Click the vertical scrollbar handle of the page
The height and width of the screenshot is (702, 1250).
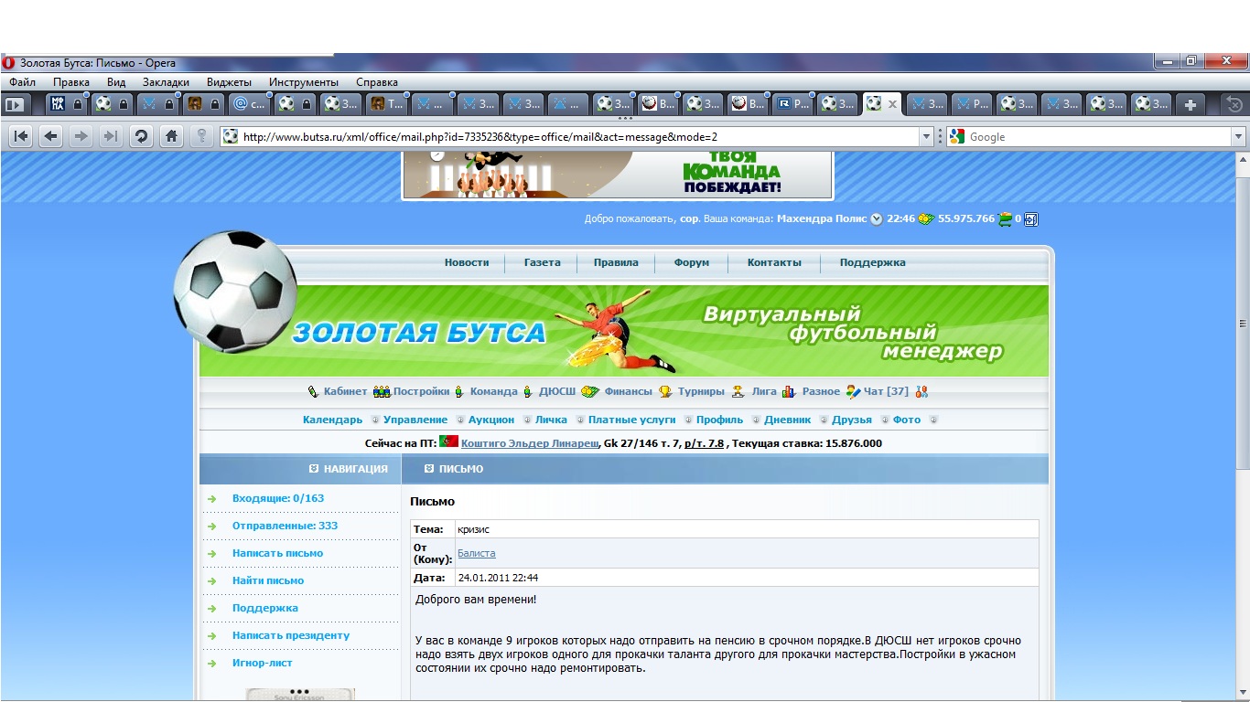pyautogui.click(x=1242, y=324)
